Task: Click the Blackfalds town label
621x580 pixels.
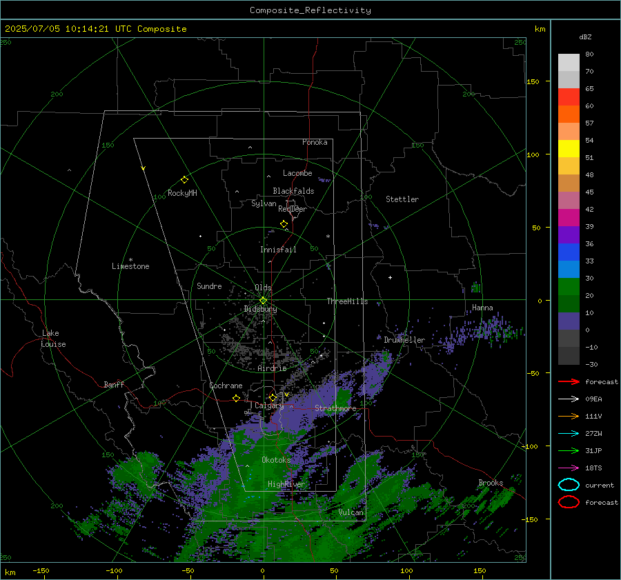Action: [x=293, y=191]
